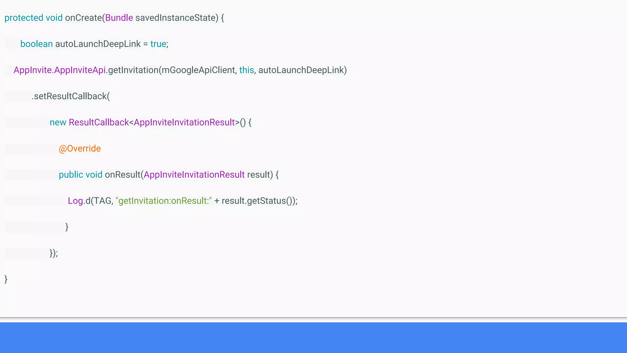Click the '.setResultCallback(' text
Screen dimensions: 627x353
tap(71, 96)
